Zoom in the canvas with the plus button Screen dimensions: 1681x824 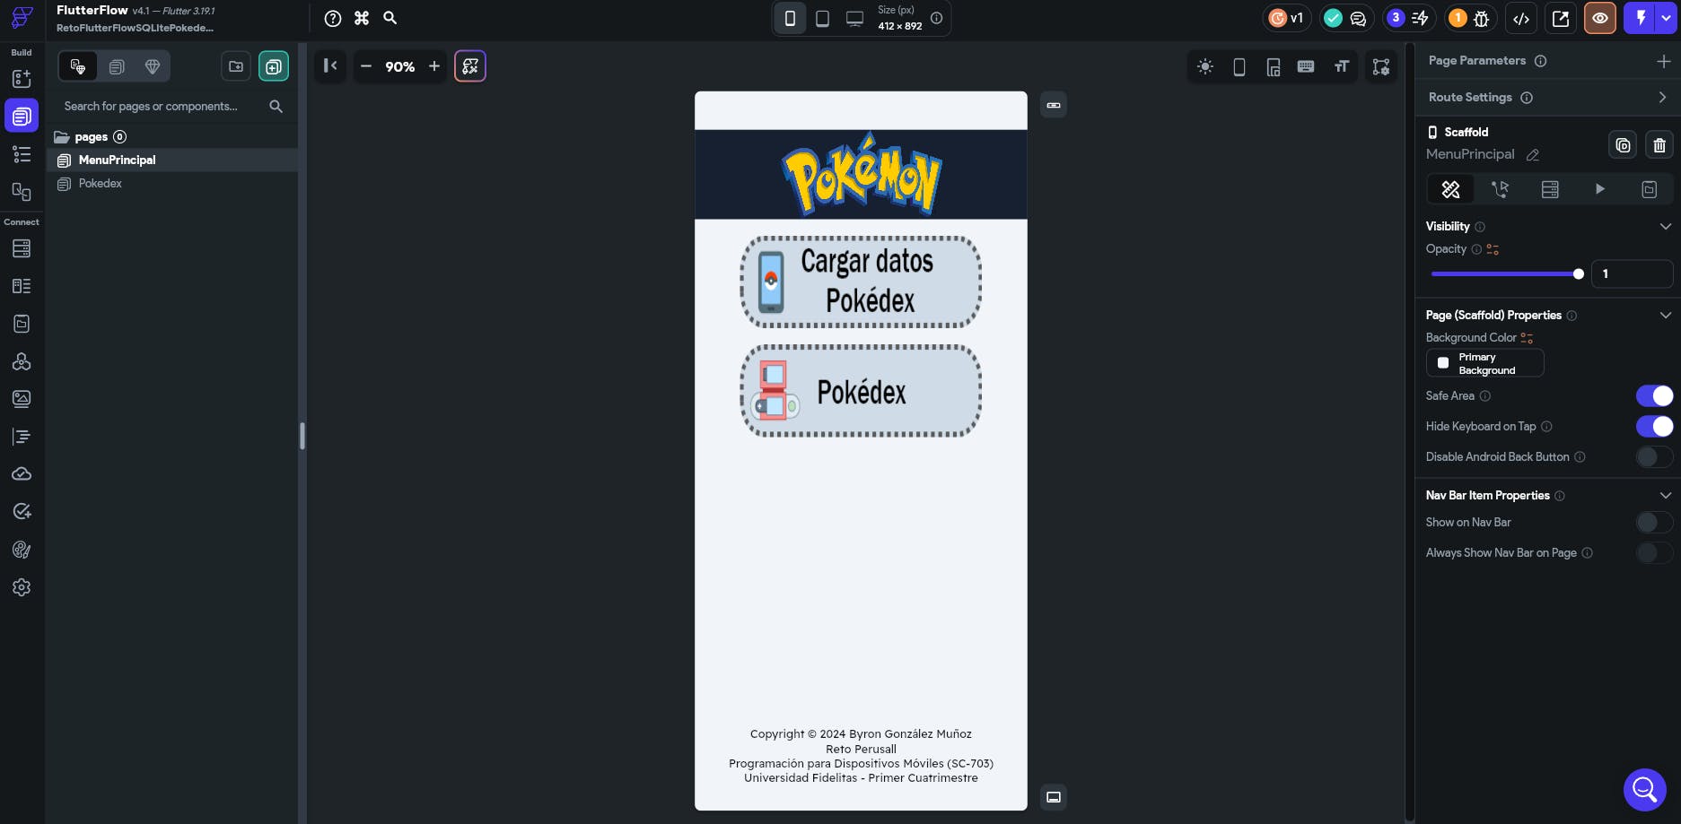tap(434, 66)
